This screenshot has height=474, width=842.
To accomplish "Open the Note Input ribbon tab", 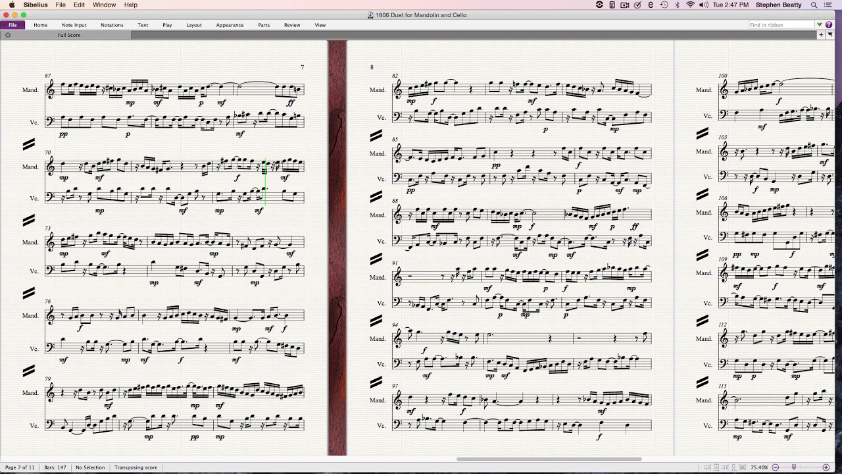I will [x=74, y=25].
